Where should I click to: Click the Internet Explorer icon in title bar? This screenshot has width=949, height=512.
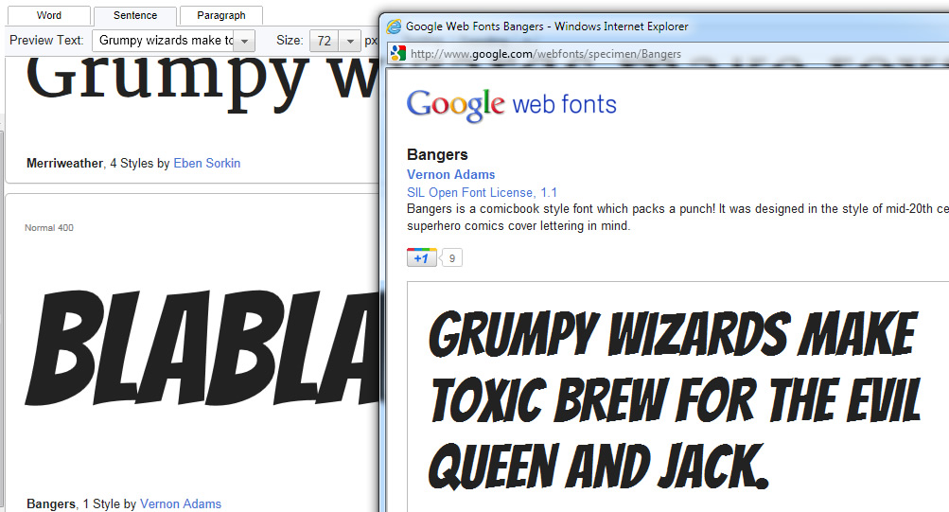[394, 26]
